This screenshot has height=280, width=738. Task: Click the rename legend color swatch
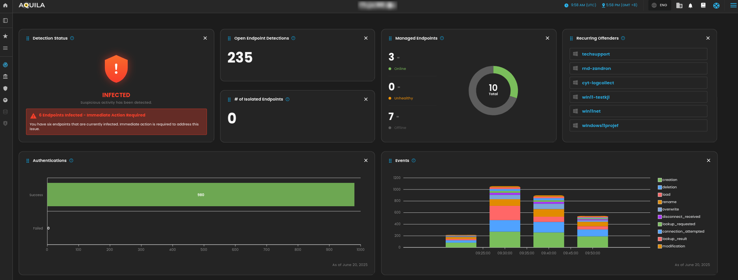coord(660,202)
